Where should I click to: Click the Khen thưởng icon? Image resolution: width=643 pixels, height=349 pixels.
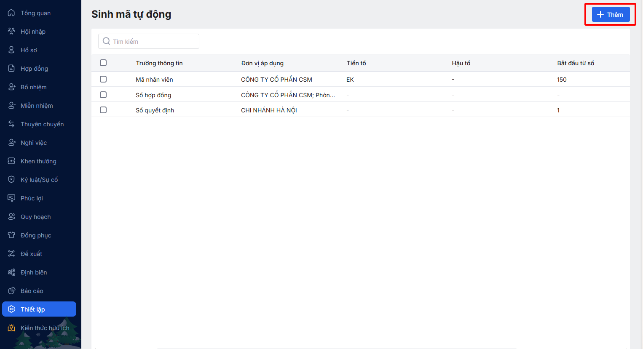pyautogui.click(x=11, y=161)
